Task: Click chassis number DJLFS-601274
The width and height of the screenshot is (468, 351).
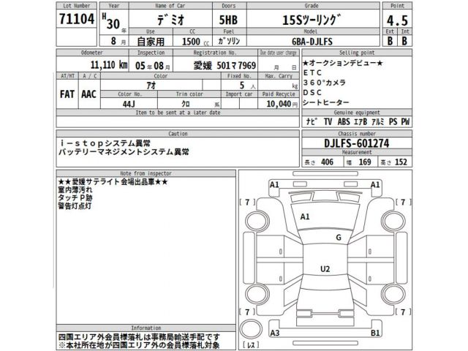Action: tap(357, 143)
